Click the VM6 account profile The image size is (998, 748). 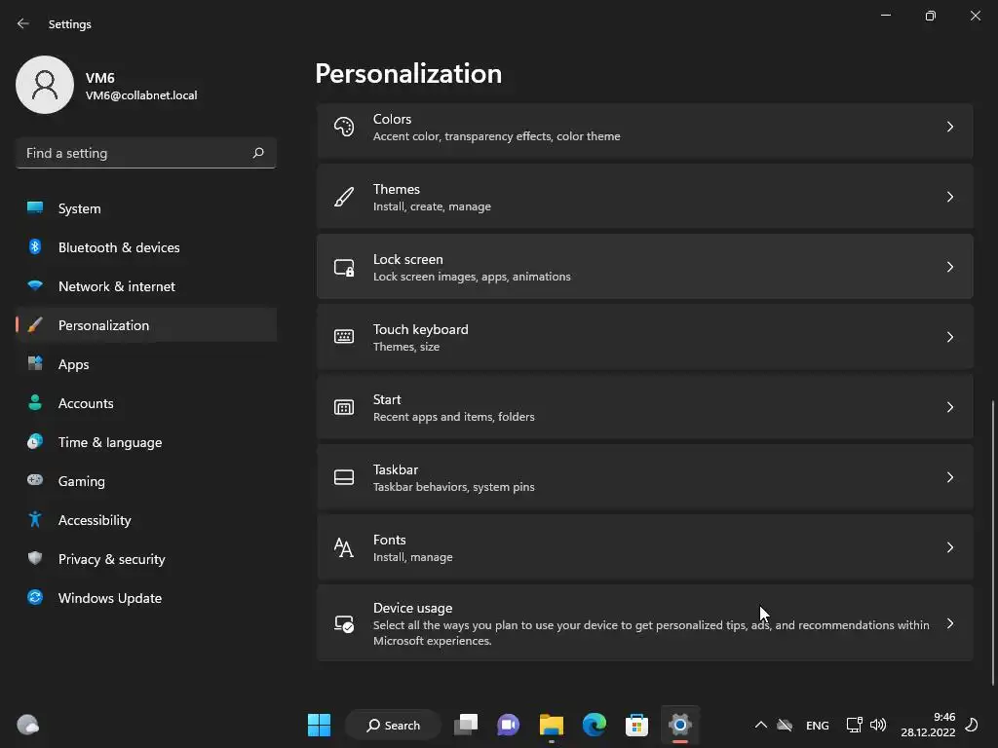107,85
